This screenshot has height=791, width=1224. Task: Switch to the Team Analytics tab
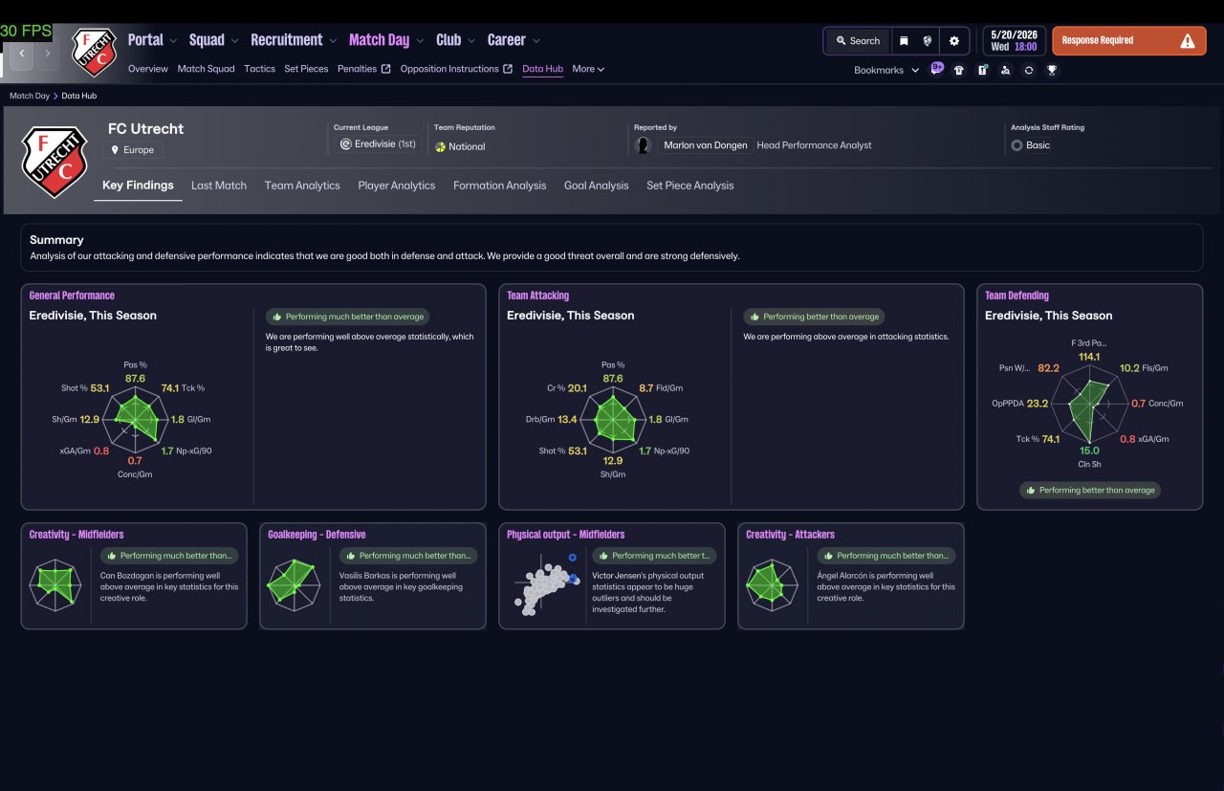tap(302, 186)
